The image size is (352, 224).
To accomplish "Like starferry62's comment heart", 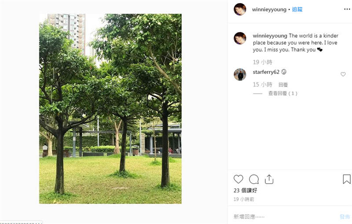I will tap(343, 74).
